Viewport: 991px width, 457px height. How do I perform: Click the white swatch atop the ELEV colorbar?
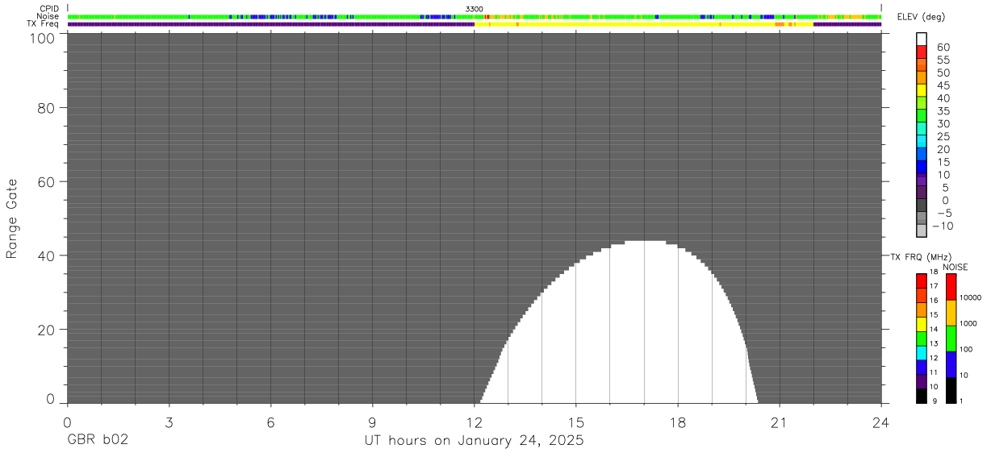tap(922, 39)
